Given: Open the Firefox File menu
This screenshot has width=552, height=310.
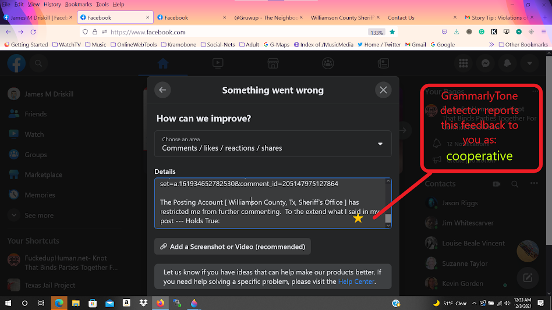Looking at the screenshot, I should [6, 4].
